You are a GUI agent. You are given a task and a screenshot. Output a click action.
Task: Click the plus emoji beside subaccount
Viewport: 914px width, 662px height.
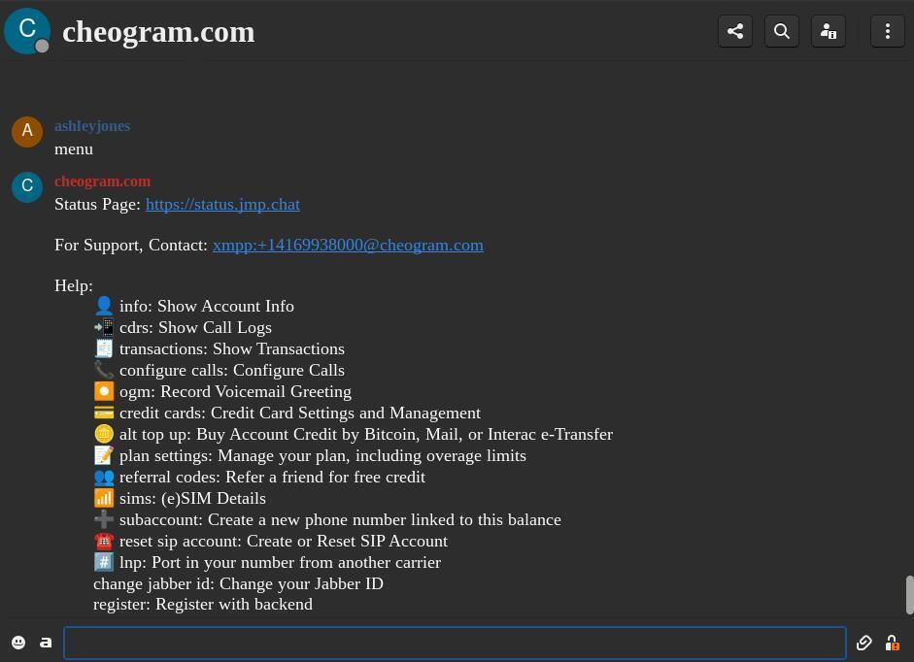click(x=104, y=519)
